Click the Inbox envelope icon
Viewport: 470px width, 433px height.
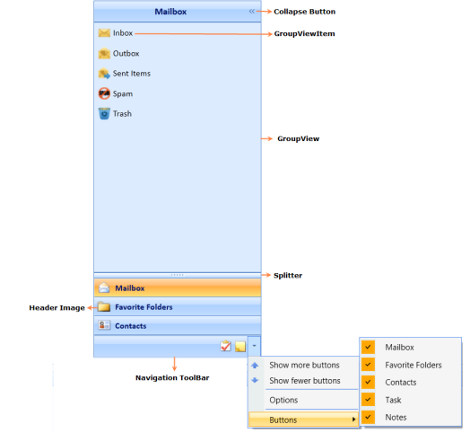[104, 33]
